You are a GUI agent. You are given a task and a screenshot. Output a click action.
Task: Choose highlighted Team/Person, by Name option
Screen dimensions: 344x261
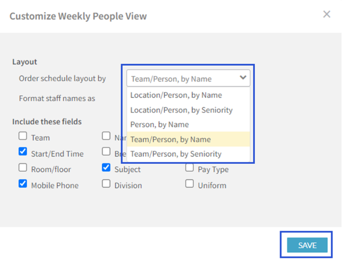188,139
